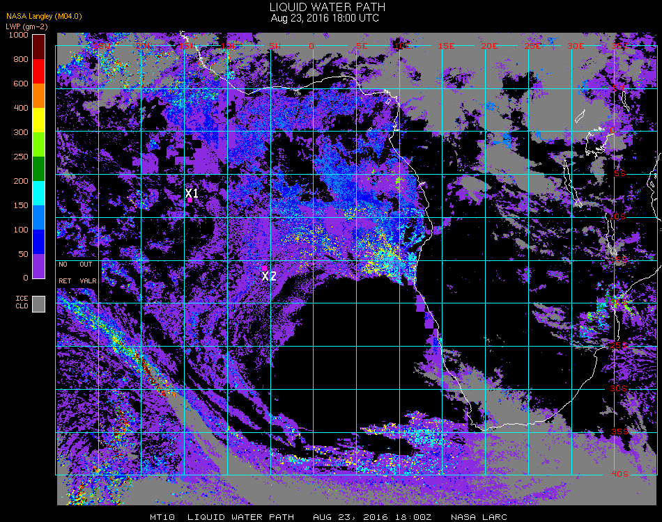The width and height of the screenshot is (662, 522).
Task: Click the 'OUT VALR' map label
Action: tap(88, 272)
